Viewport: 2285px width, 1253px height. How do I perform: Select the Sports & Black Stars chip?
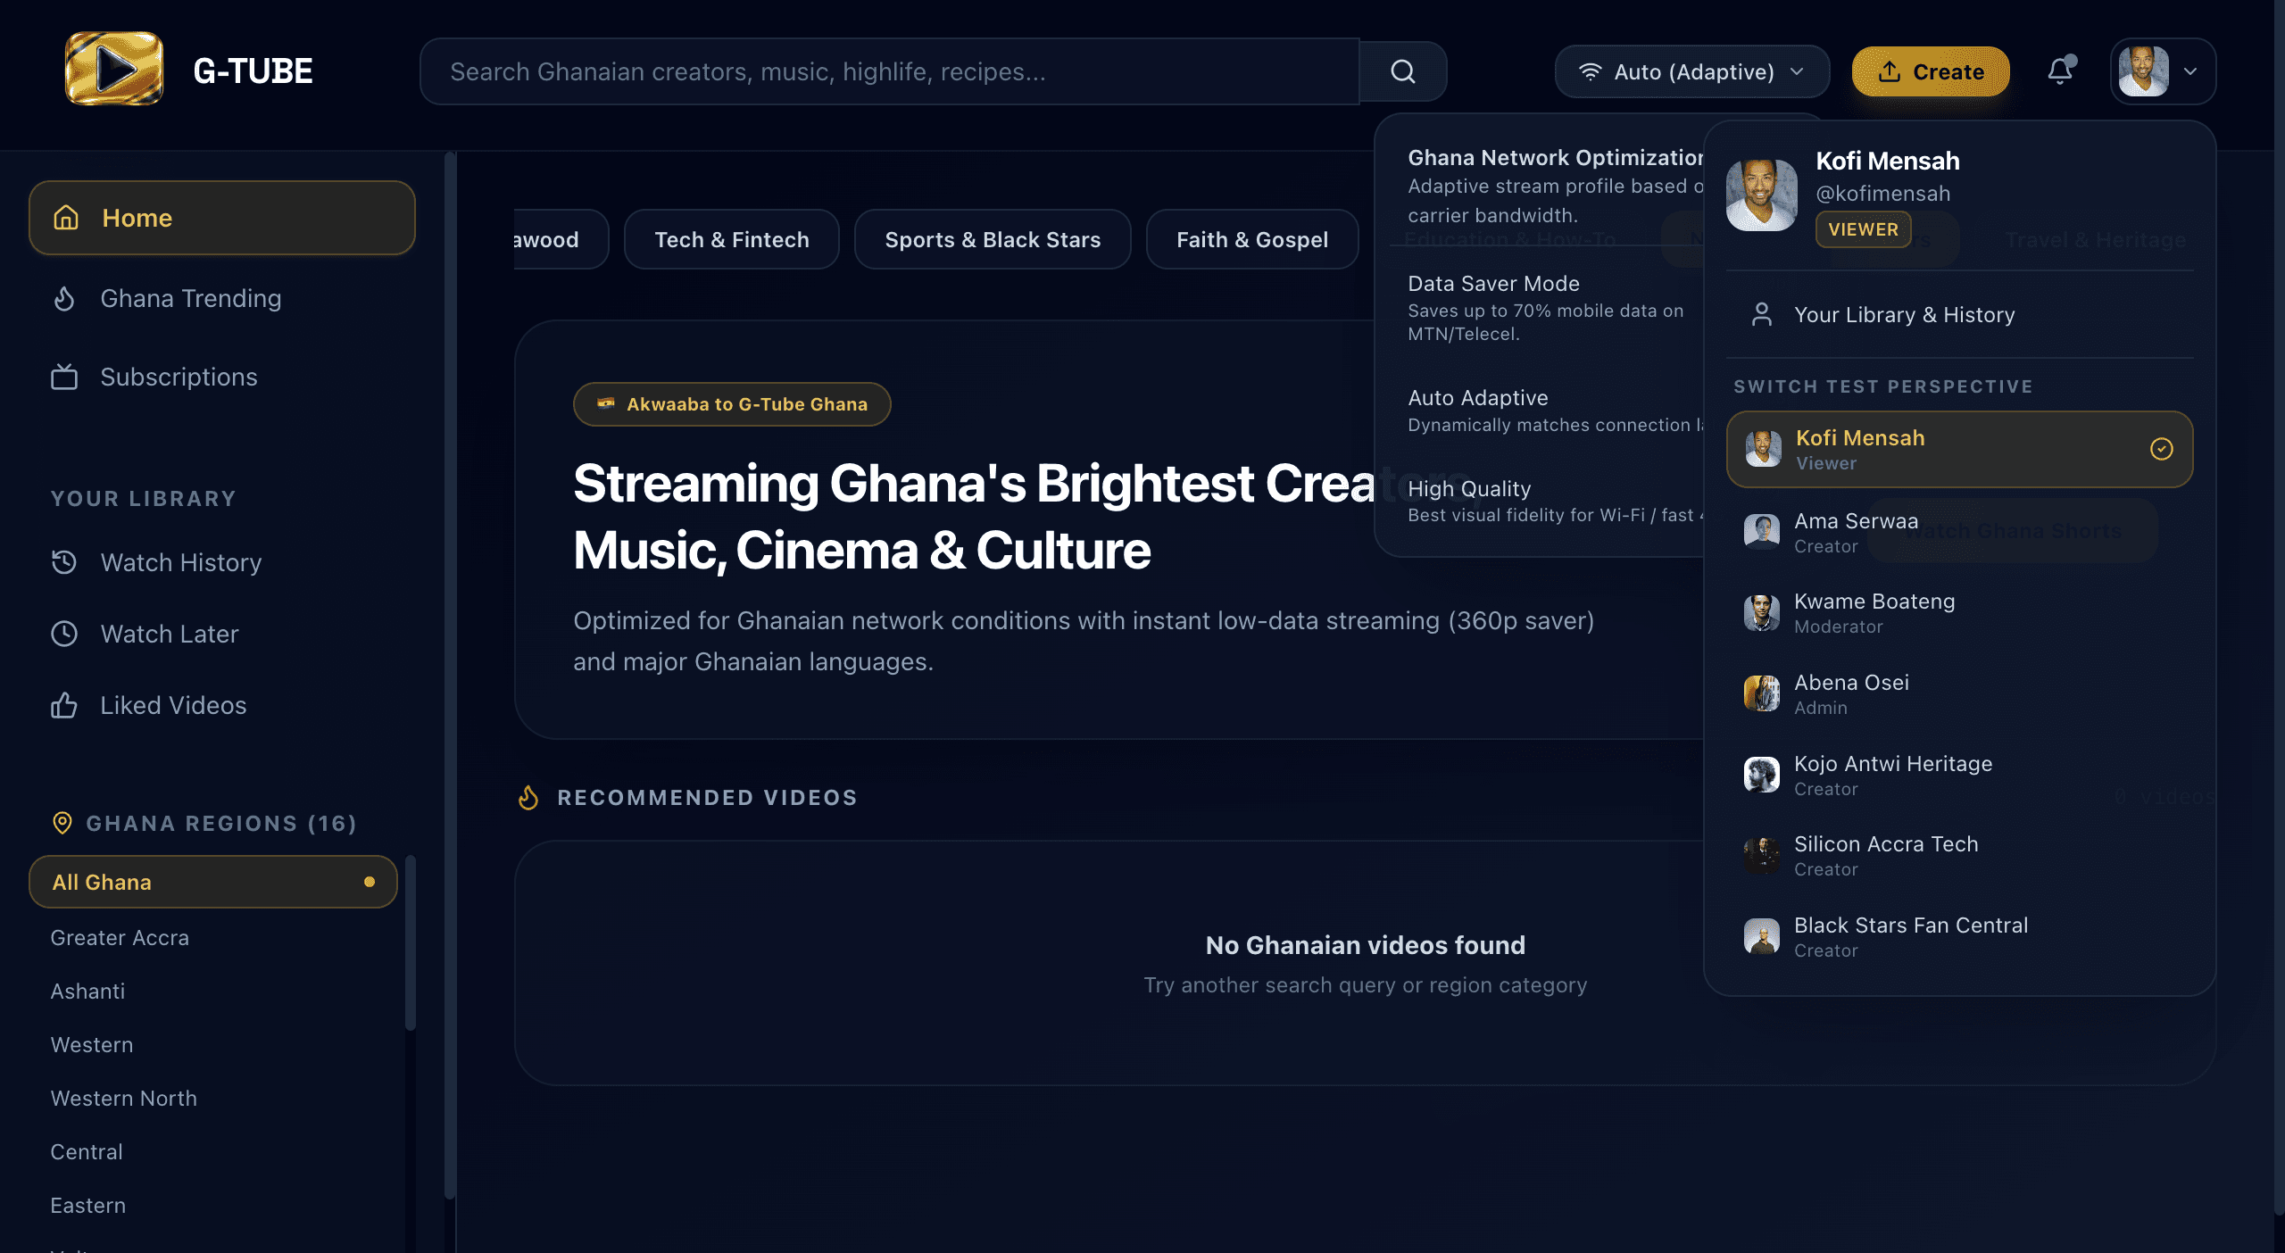coord(993,239)
